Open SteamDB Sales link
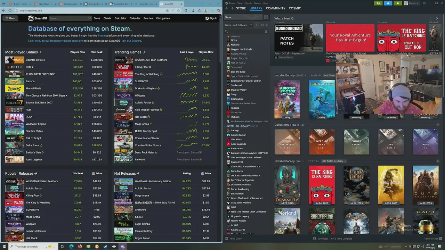Screen dimensions: 445x250 (97, 18)
